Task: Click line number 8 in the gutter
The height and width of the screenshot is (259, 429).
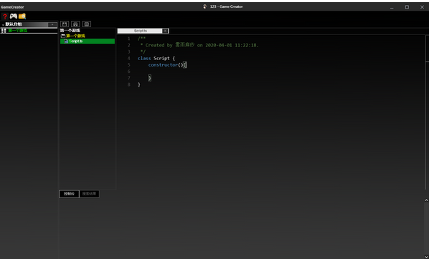Action: coord(129,84)
